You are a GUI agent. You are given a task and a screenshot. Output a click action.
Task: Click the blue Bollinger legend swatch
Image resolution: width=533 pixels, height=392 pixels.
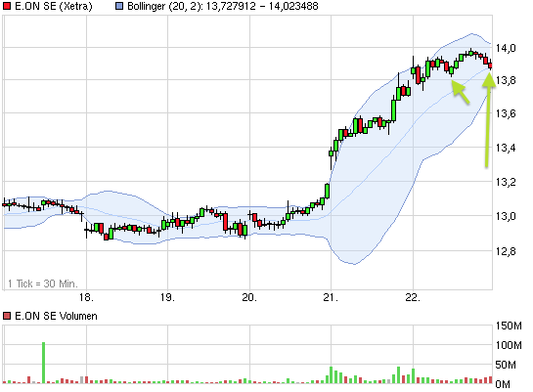point(119,6)
